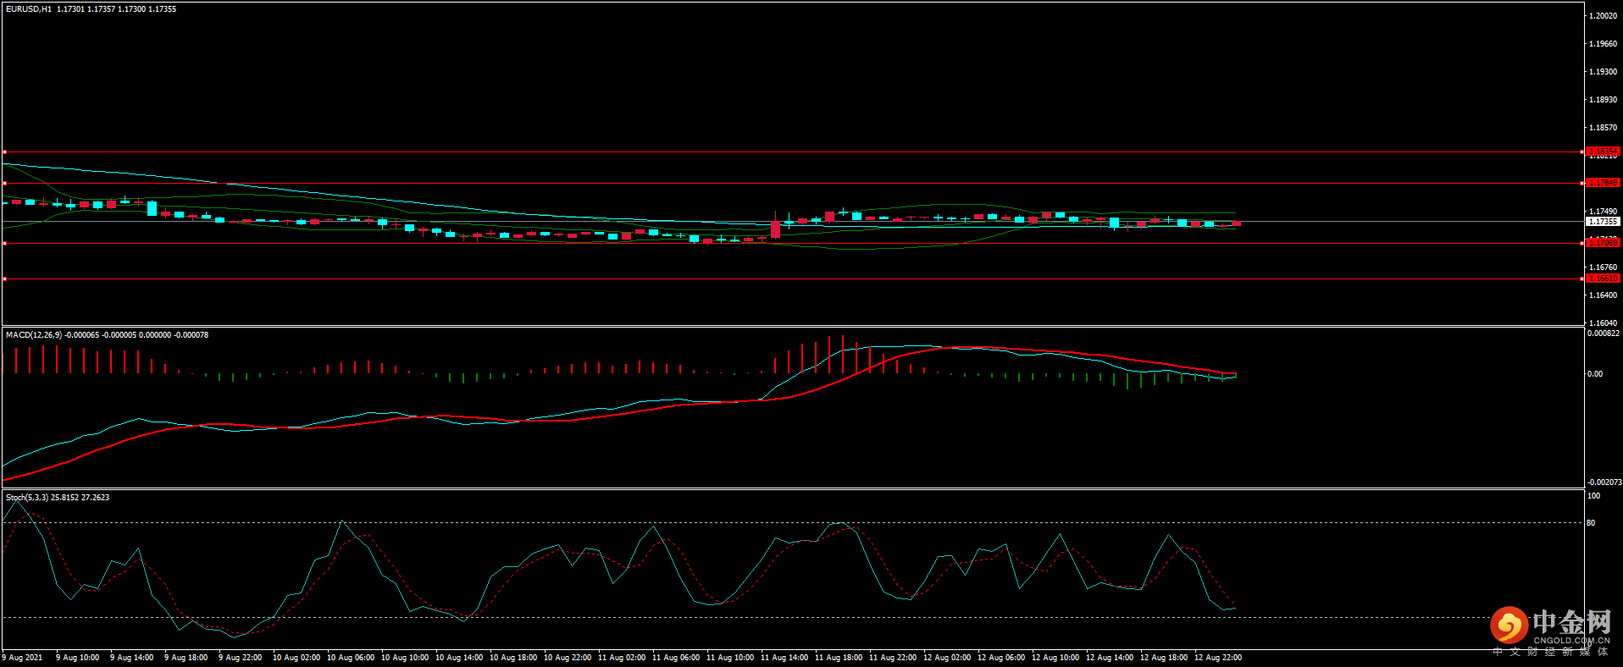Click the left handle of the 1.17849 line
Image resolution: width=1623 pixels, height=667 pixels.
coord(4,183)
